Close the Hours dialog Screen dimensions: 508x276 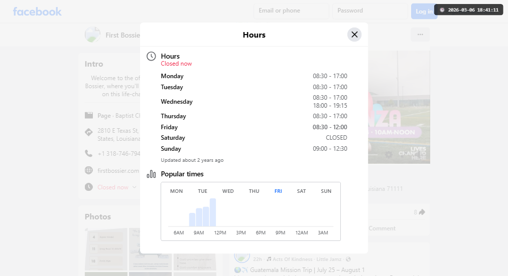pos(354,35)
